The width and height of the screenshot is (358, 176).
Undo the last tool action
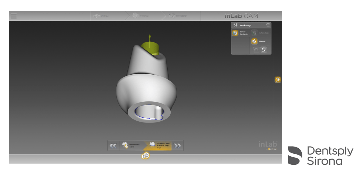[256, 50]
